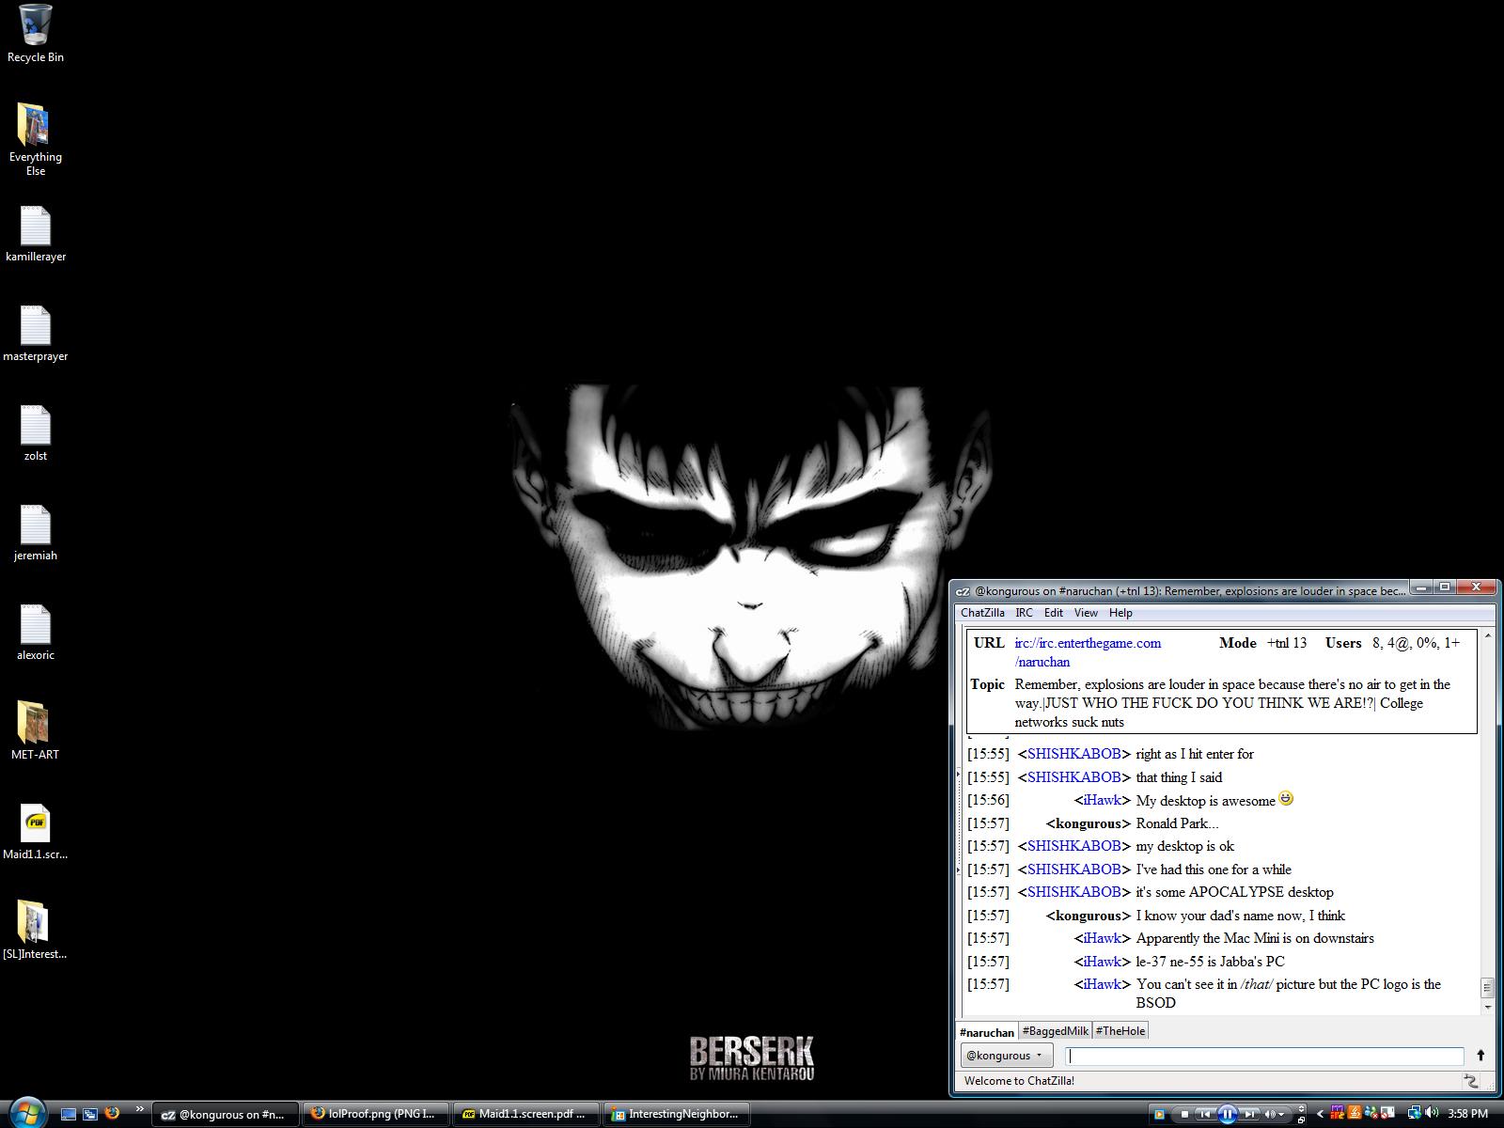Select the kamillerayer file icon
The width and height of the screenshot is (1504, 1128).
(x=36, y=234)
